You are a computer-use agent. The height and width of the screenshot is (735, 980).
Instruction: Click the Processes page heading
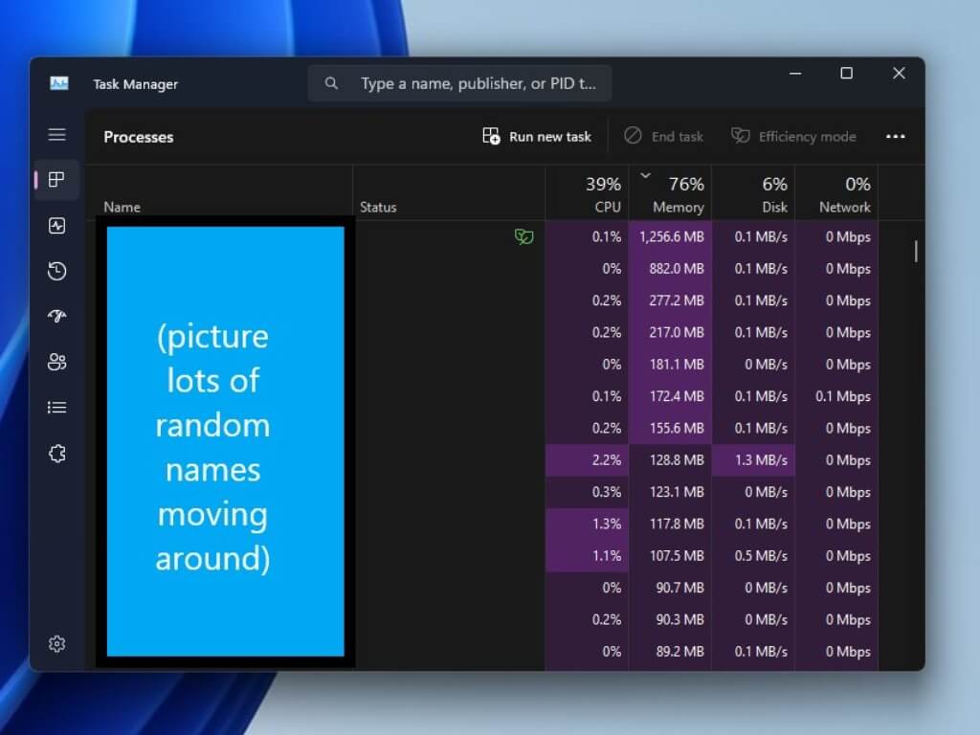pyautogui.click(x=139, y=137)
